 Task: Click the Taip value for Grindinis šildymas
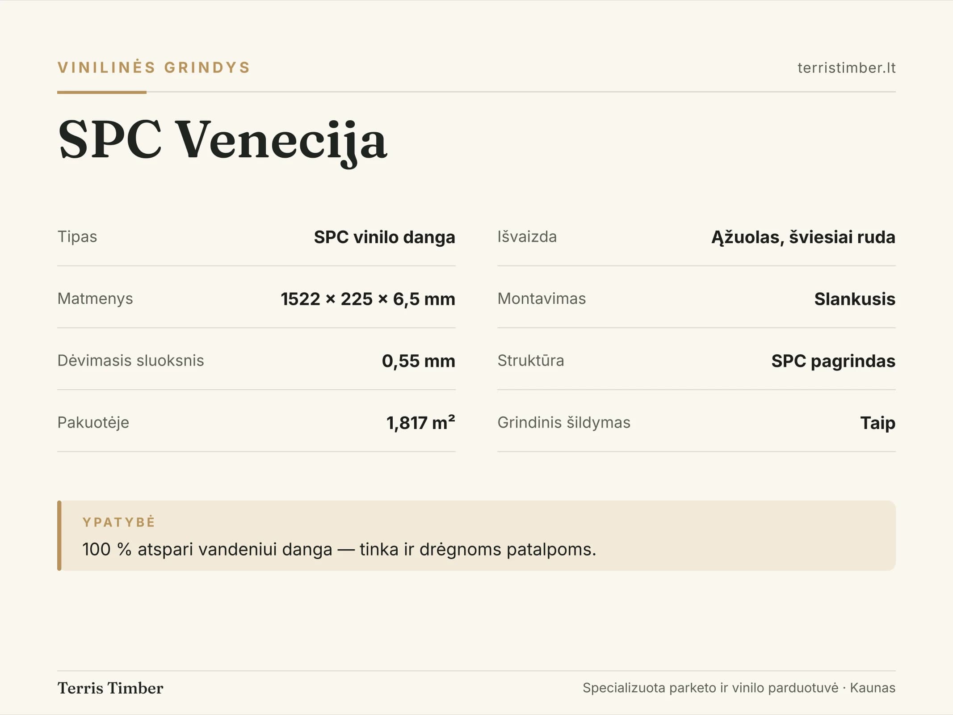pyautogui.click(x=878, y=423)
